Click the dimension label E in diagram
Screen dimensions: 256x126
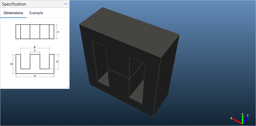click(35, 47)
